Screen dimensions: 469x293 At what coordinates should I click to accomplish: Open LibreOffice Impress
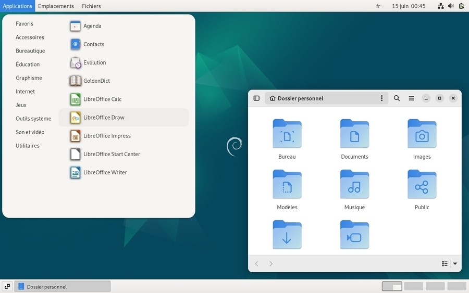click(x=124, y=136)
